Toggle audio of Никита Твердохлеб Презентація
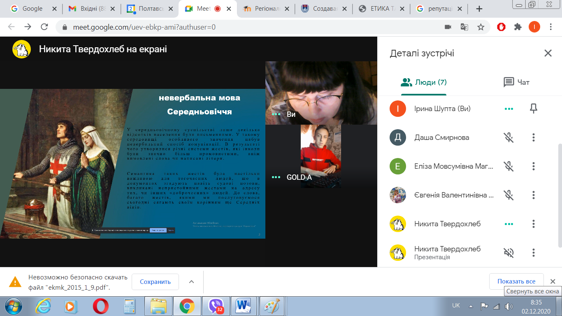 (509, 253)
